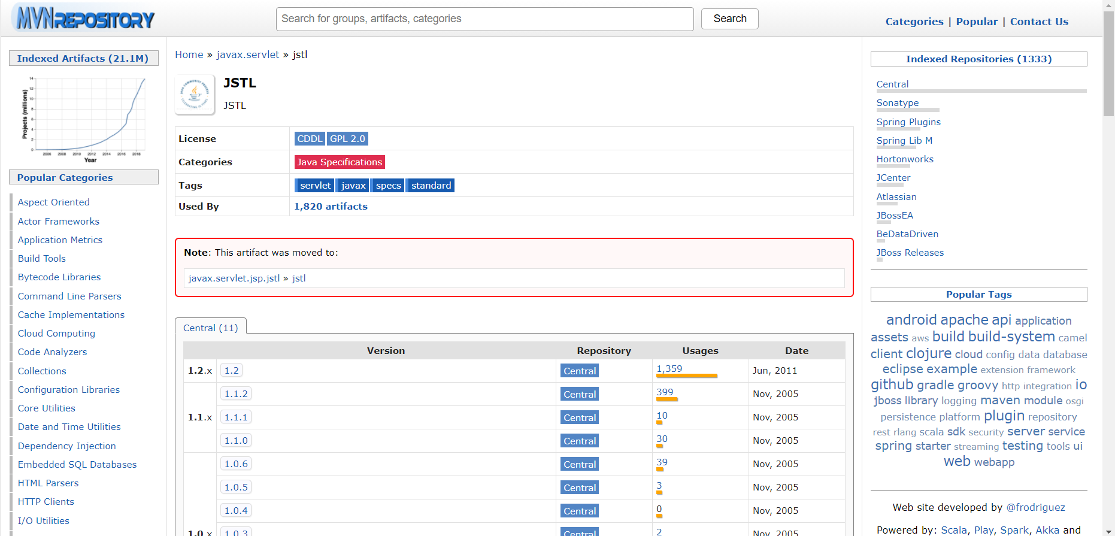Open version 1.0.4
This screenshot has width=1115, height=536.
[236, 510]
